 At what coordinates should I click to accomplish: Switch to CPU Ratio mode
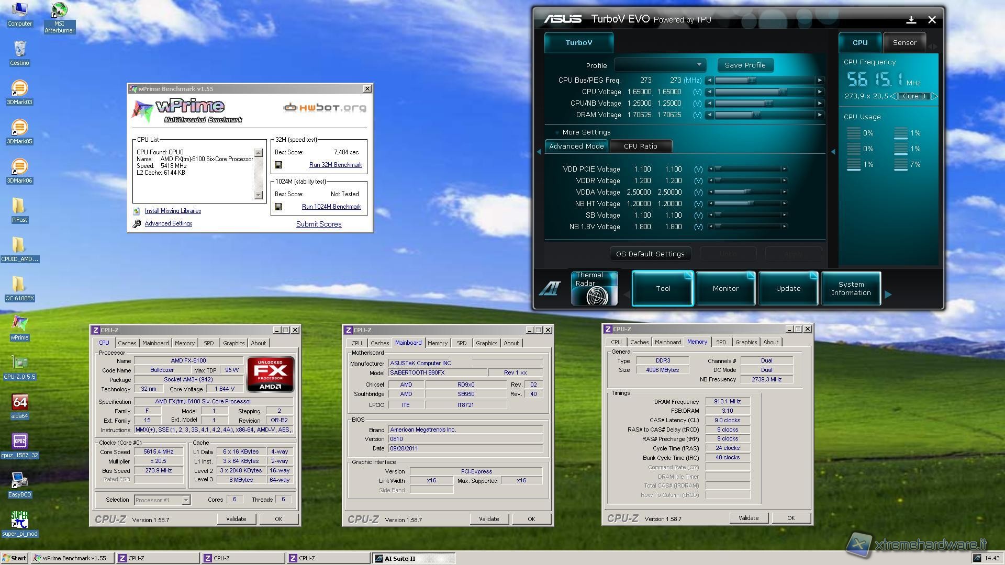(x=640, y=146)
